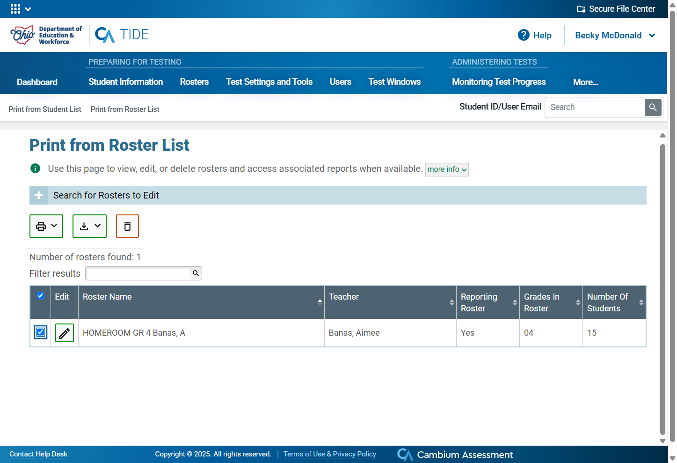677x463 pixels.
Task: Open the Users menu
Action: (340, 81)
